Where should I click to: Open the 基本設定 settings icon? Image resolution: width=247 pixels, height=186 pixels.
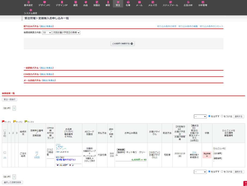pos(28,2)
